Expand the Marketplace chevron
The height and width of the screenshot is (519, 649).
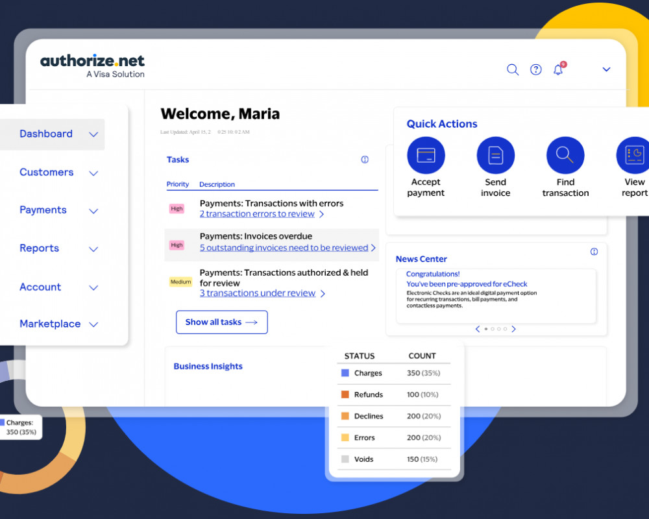point(93,324)
